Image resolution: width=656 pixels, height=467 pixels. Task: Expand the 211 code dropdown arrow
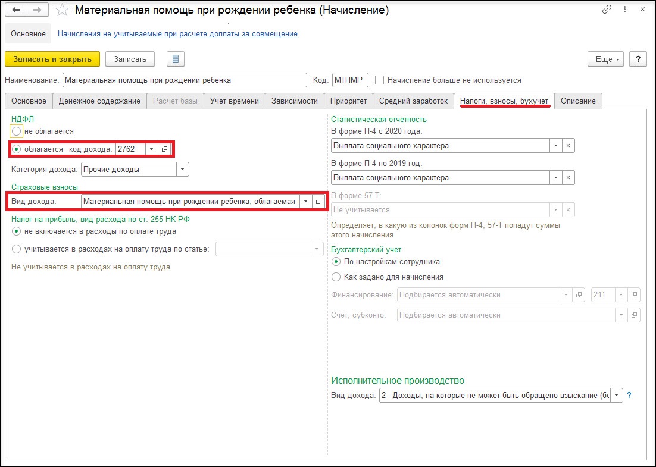[x=621, y=294]
